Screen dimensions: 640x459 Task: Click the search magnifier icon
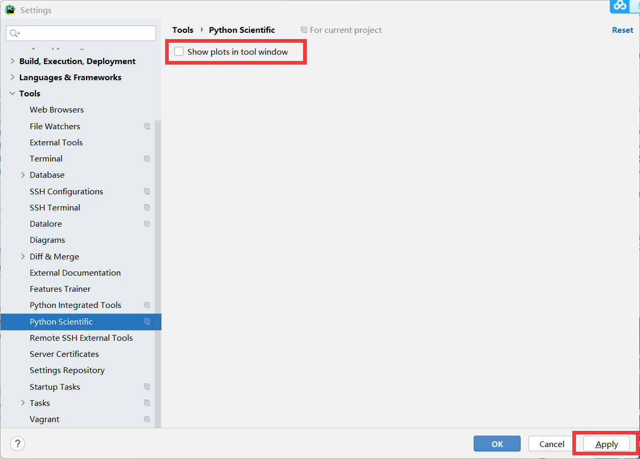14,33
